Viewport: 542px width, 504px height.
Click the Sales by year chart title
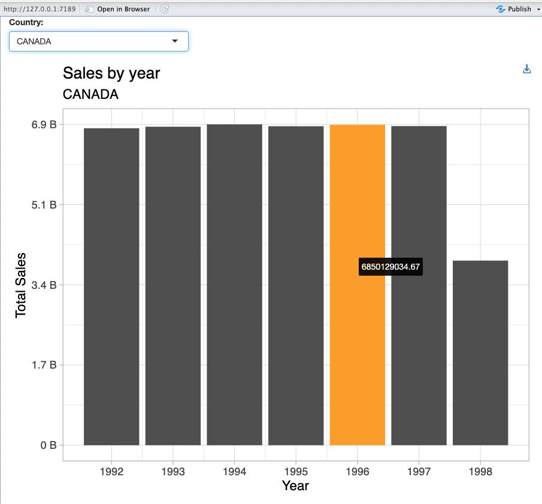pos(111,73)
